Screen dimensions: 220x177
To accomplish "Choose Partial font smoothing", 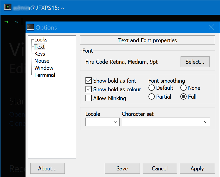I will tap(151, 97).
